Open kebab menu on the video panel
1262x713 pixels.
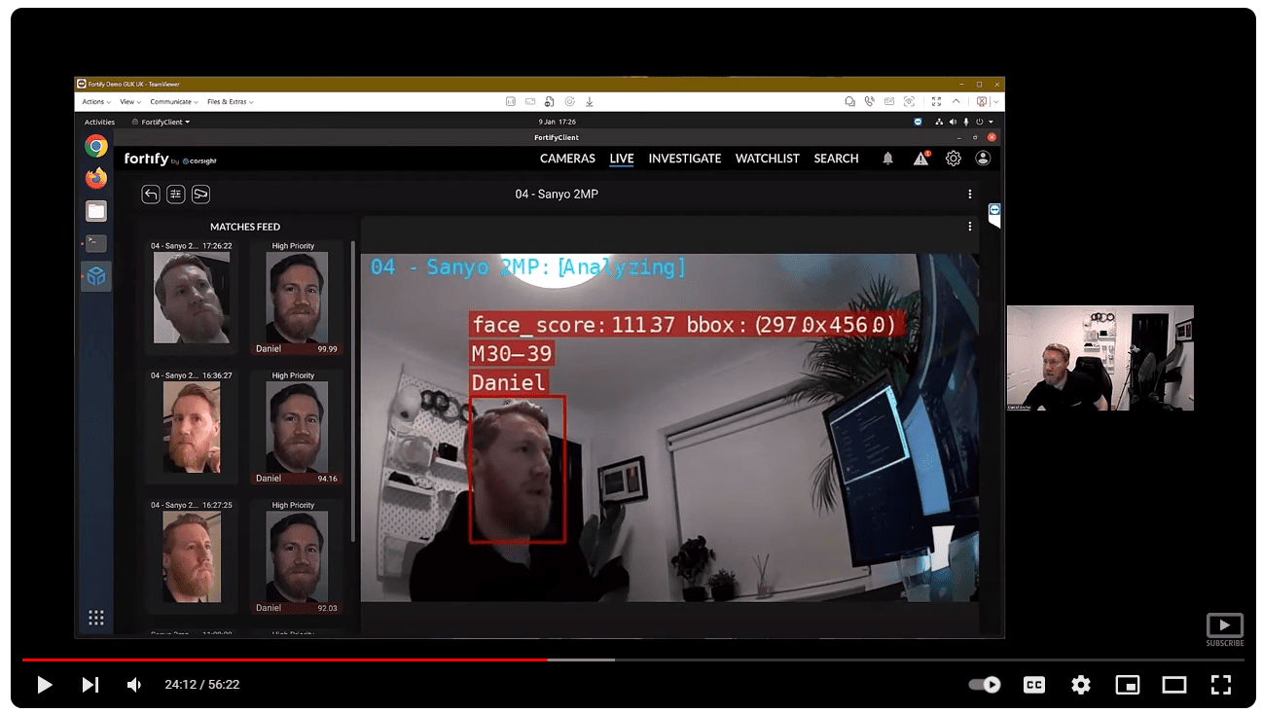pyautogui.click(x=970, y=227)
